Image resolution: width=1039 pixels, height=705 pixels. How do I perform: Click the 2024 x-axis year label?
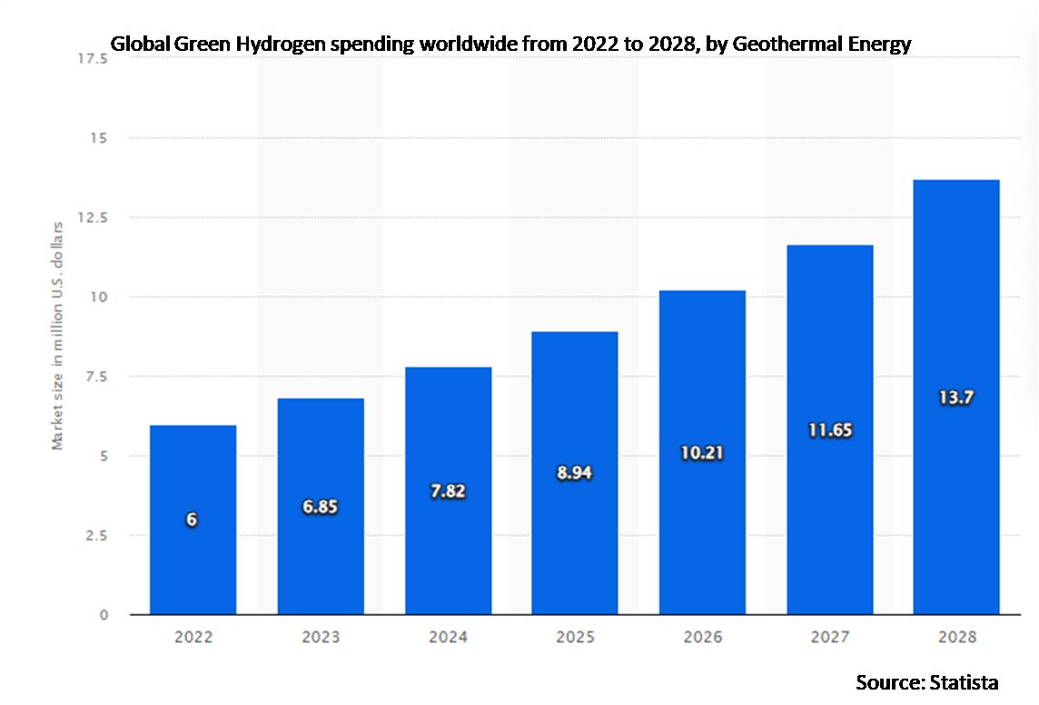[448, 638]
